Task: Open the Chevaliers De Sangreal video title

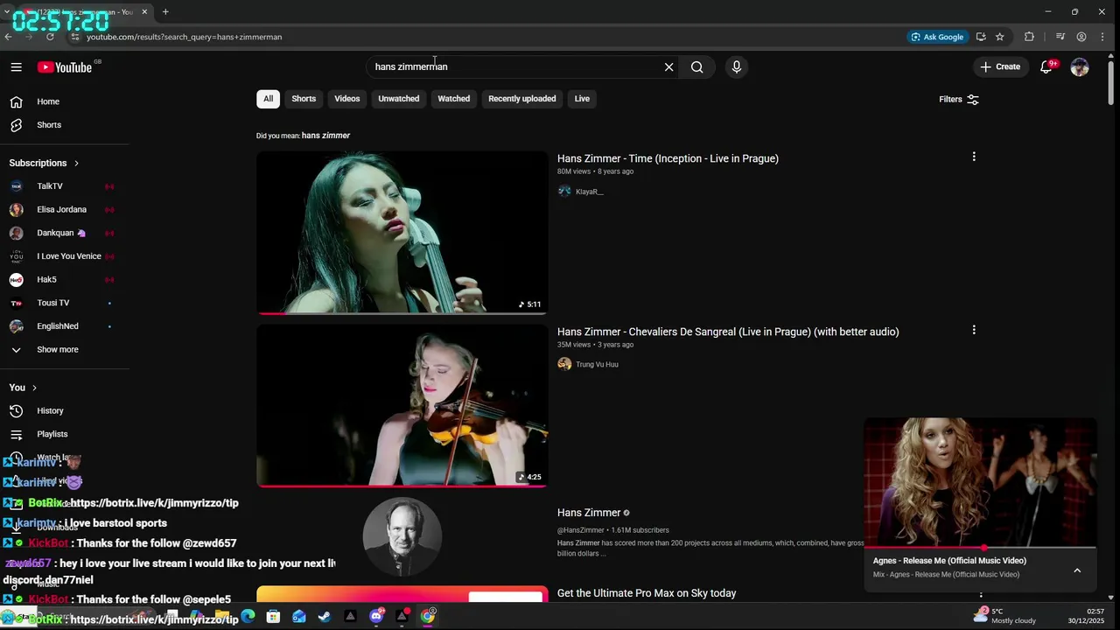Action: (x=728, y=332)
